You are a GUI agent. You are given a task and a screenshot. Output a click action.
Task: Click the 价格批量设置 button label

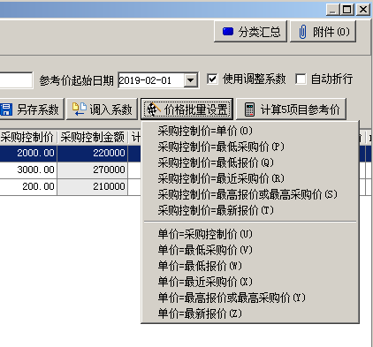coord(196,109)
